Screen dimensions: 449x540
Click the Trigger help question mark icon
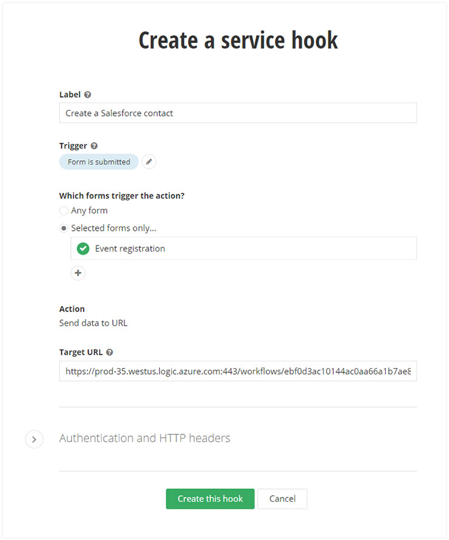coord(94,146)
